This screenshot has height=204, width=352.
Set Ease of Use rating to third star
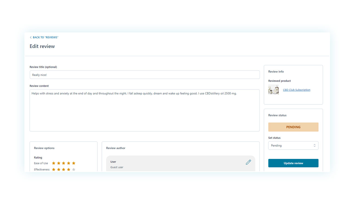(64, 163)
